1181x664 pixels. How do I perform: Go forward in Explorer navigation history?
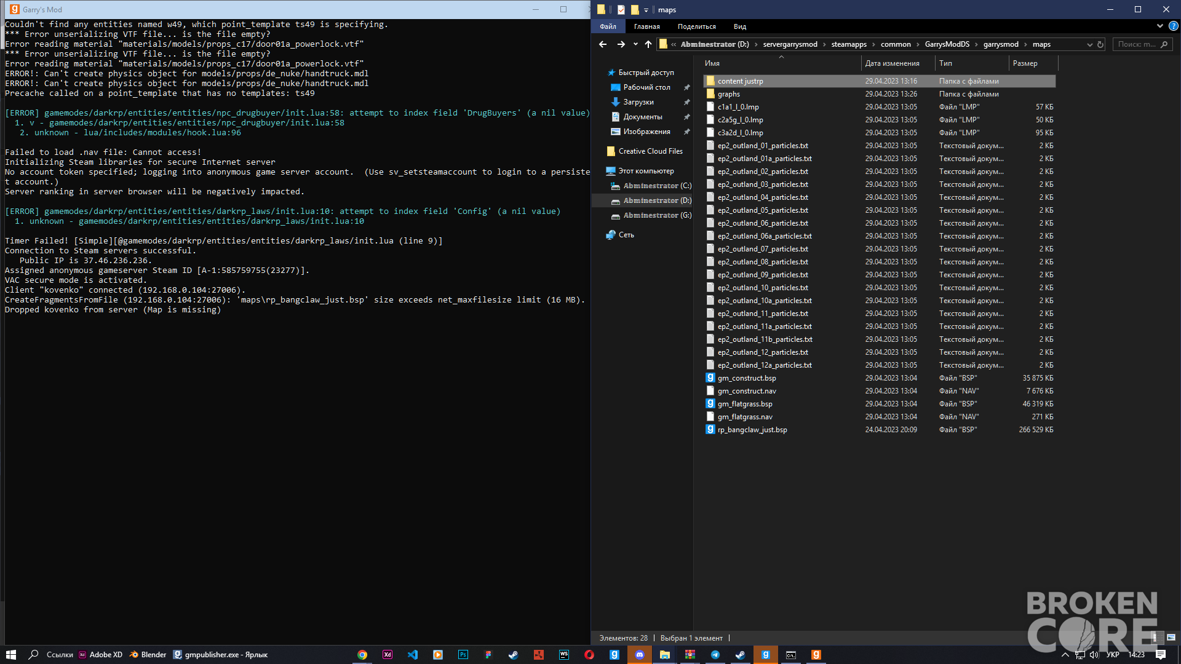tap(621, 44)
